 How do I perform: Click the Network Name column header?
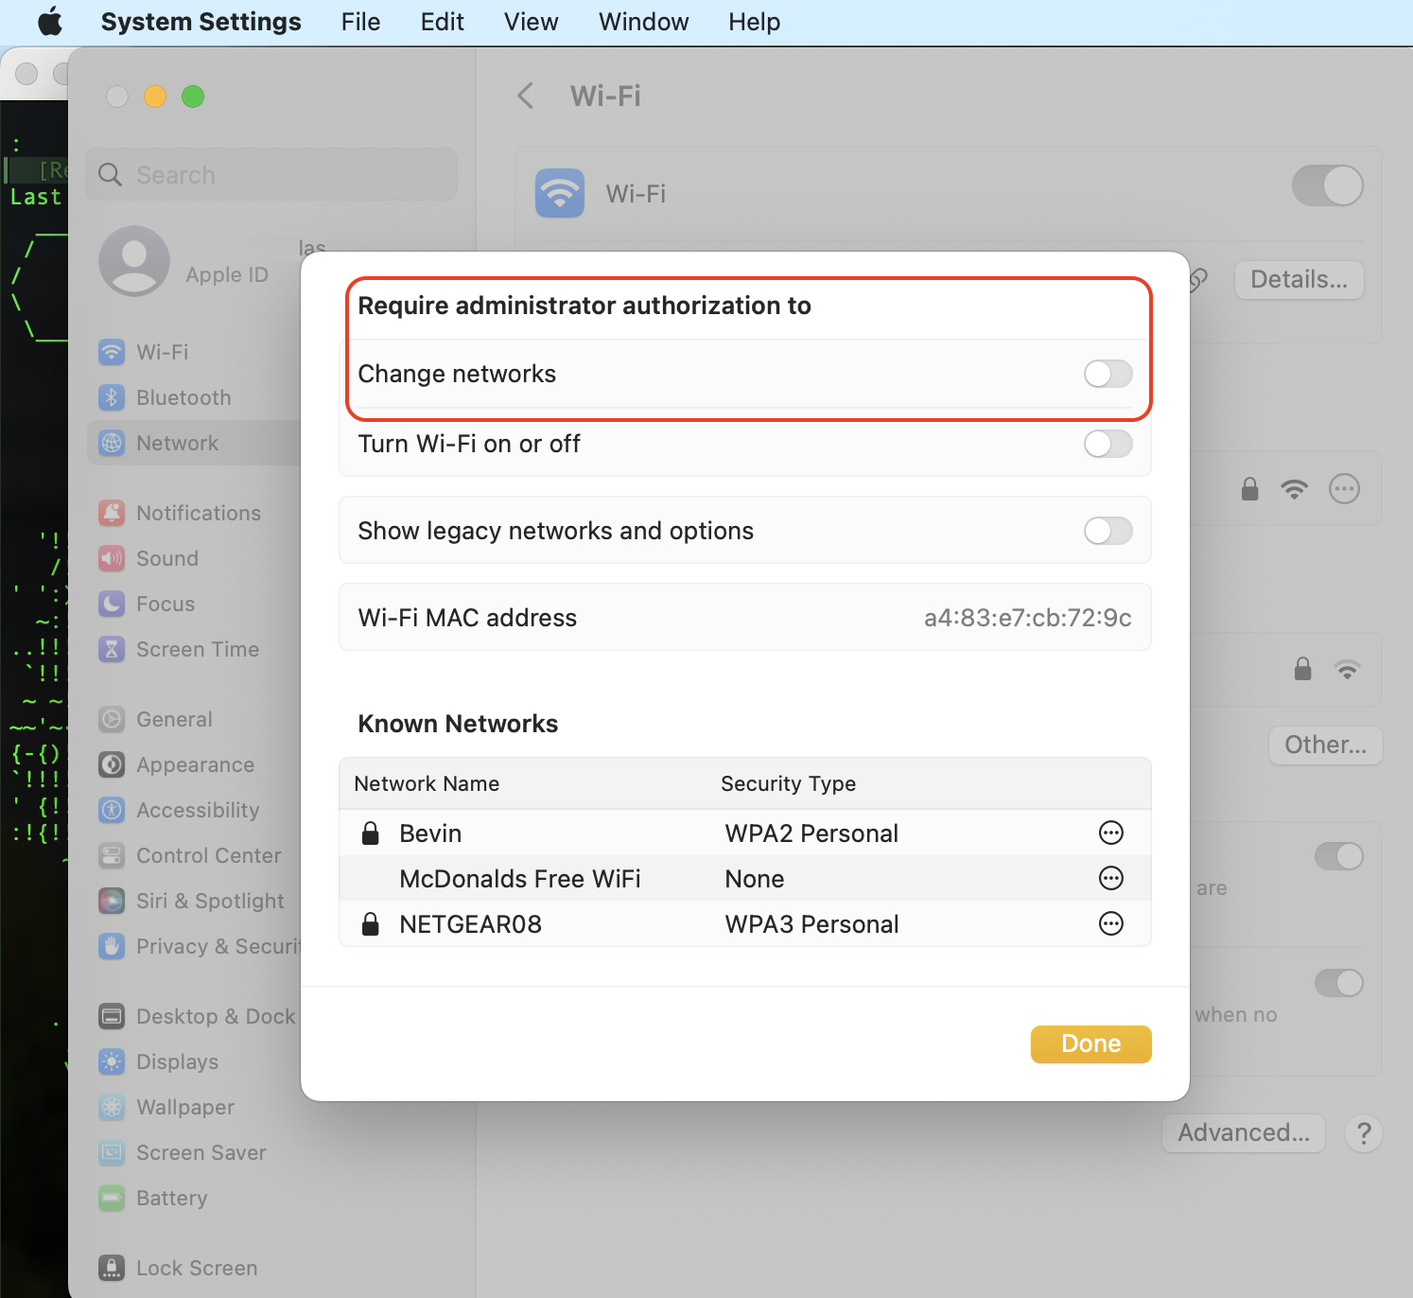427,783
